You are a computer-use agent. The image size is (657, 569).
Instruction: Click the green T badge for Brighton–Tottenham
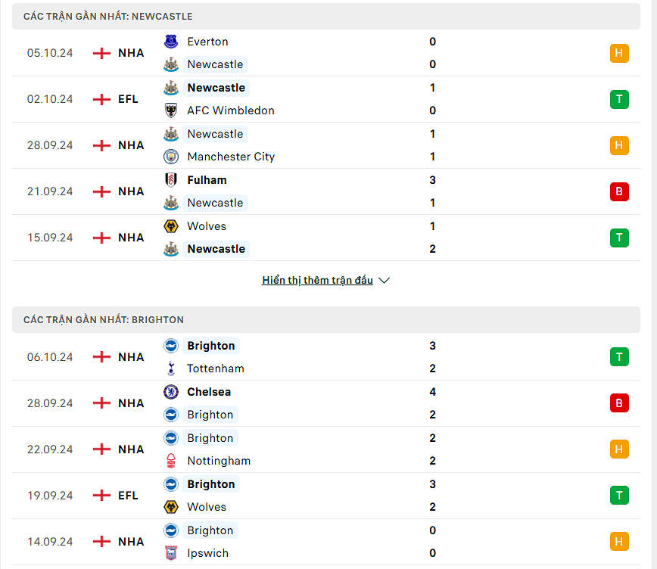(619, 357)
